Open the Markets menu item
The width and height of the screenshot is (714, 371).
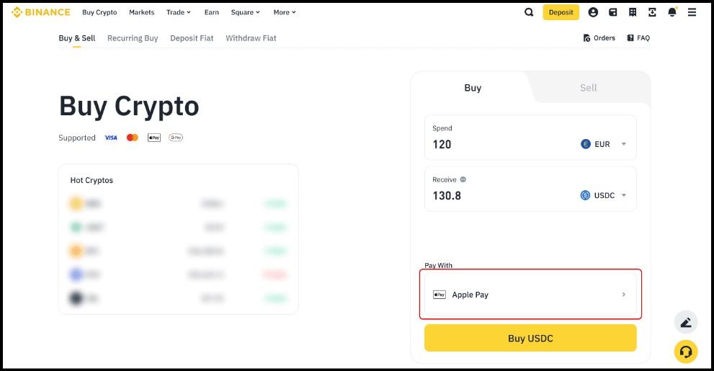click(x=141, y=12)
